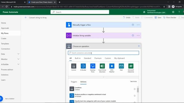The height and width of the screenshot is (103, 184).
Task: Save the flow
Action: (158, 17)
